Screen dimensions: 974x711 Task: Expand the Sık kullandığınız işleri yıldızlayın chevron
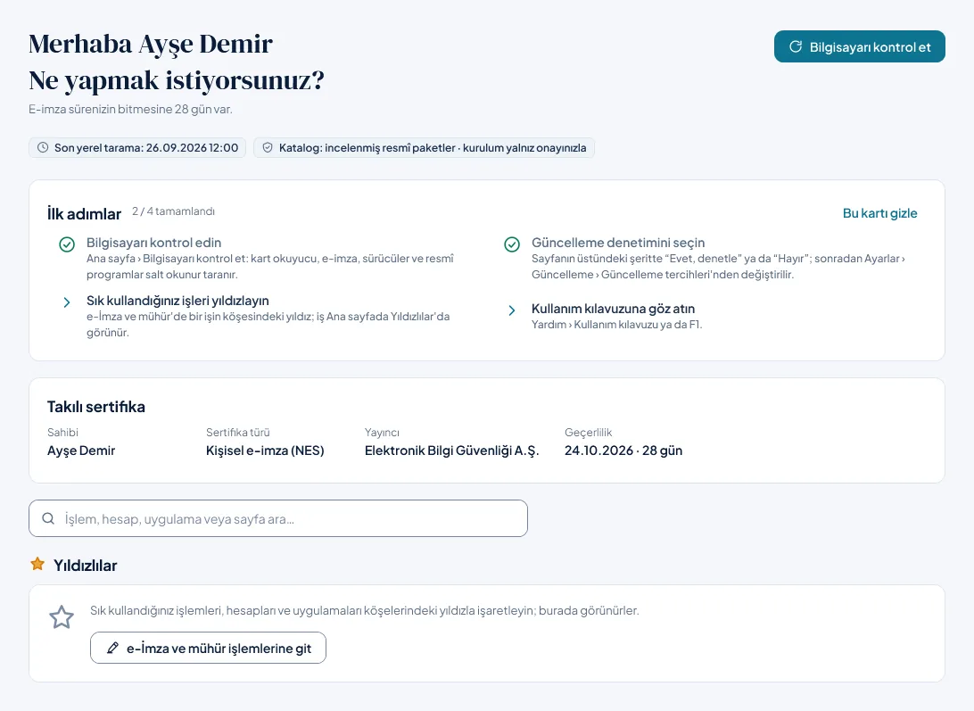(x=67, y=302)
